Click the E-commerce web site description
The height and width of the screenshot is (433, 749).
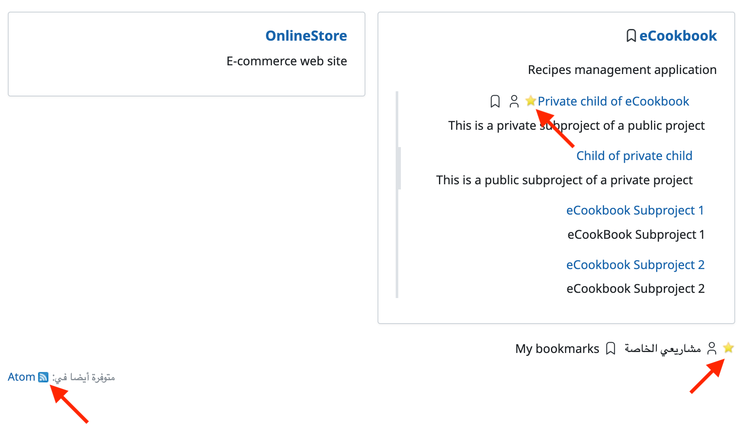click(286, 61)
